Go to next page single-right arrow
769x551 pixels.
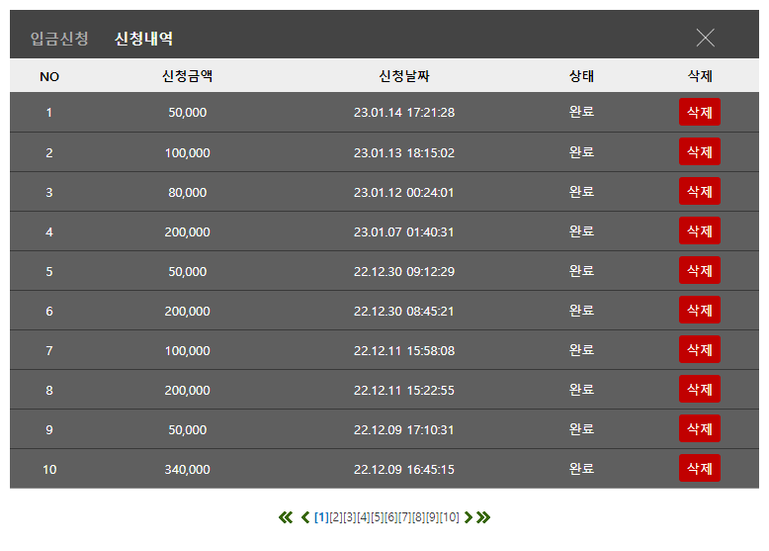click(469, 517)
